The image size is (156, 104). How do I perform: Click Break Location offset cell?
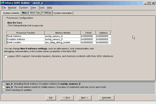(x=88, y=42)
